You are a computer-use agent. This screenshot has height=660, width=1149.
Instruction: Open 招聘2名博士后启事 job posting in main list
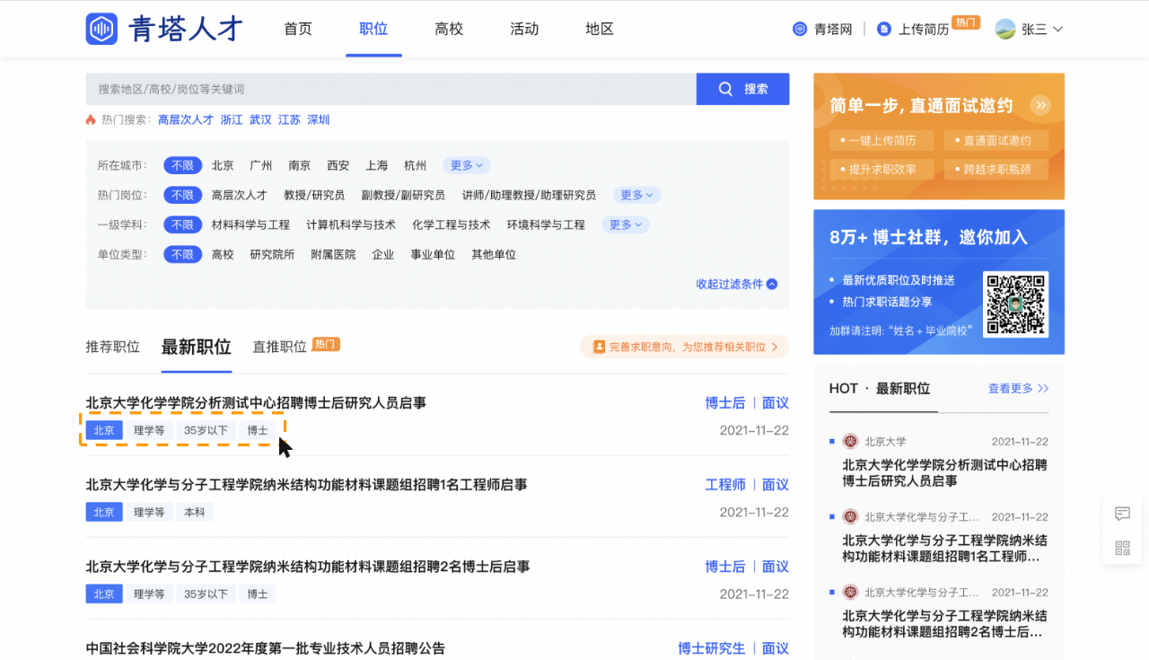pos(308,567)
